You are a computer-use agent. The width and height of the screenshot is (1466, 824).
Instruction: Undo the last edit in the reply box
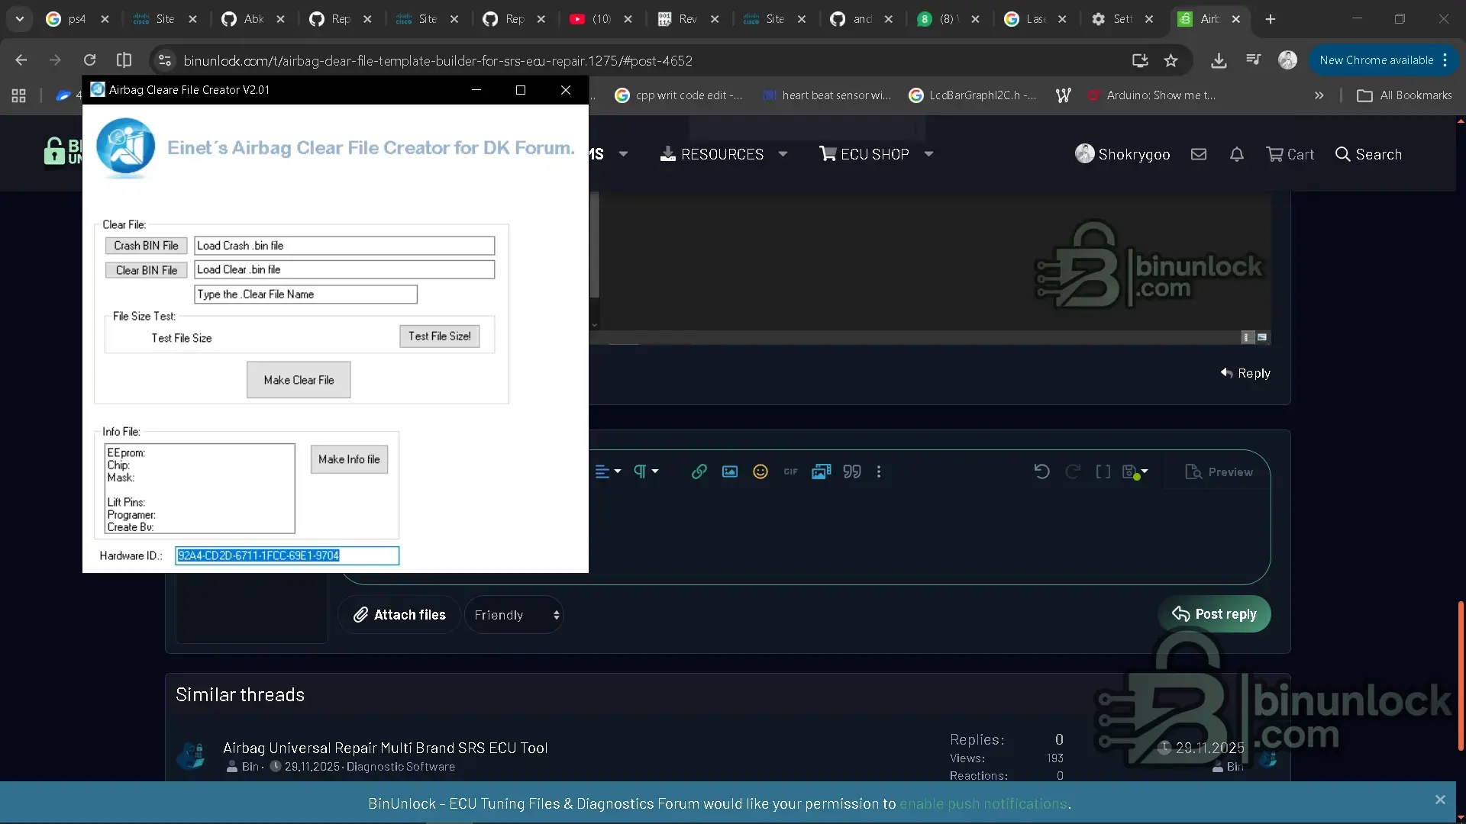tap(1041, 472)
